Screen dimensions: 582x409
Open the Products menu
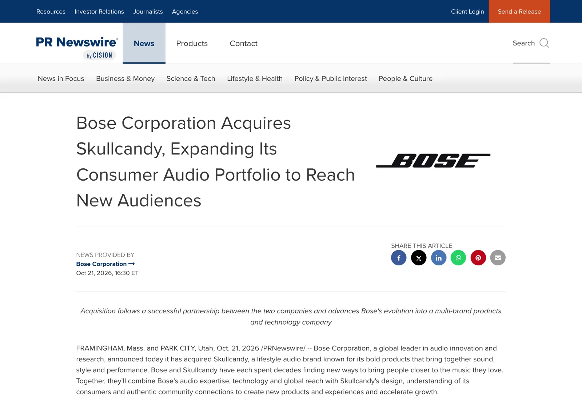[192, 43]
